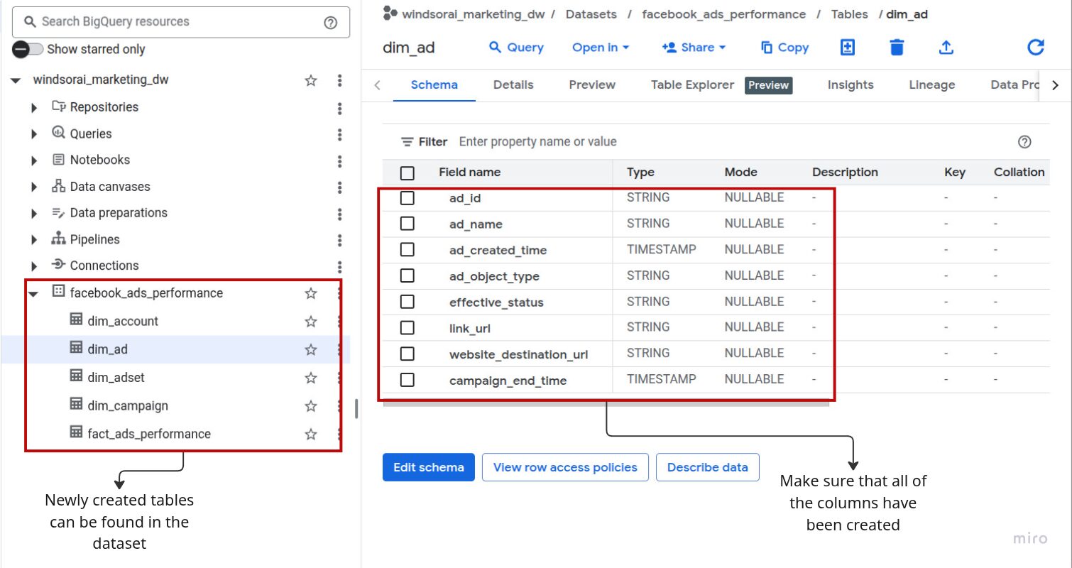Expand the Repositories node
Screen dimensions: 1072x568
(x=34, y=108)
